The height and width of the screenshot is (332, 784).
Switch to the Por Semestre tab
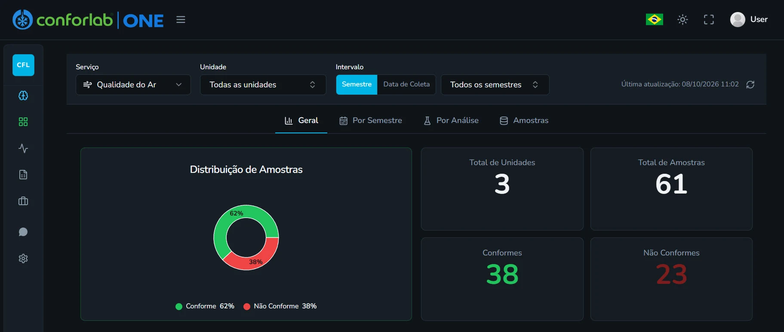(x=371, y=120)
